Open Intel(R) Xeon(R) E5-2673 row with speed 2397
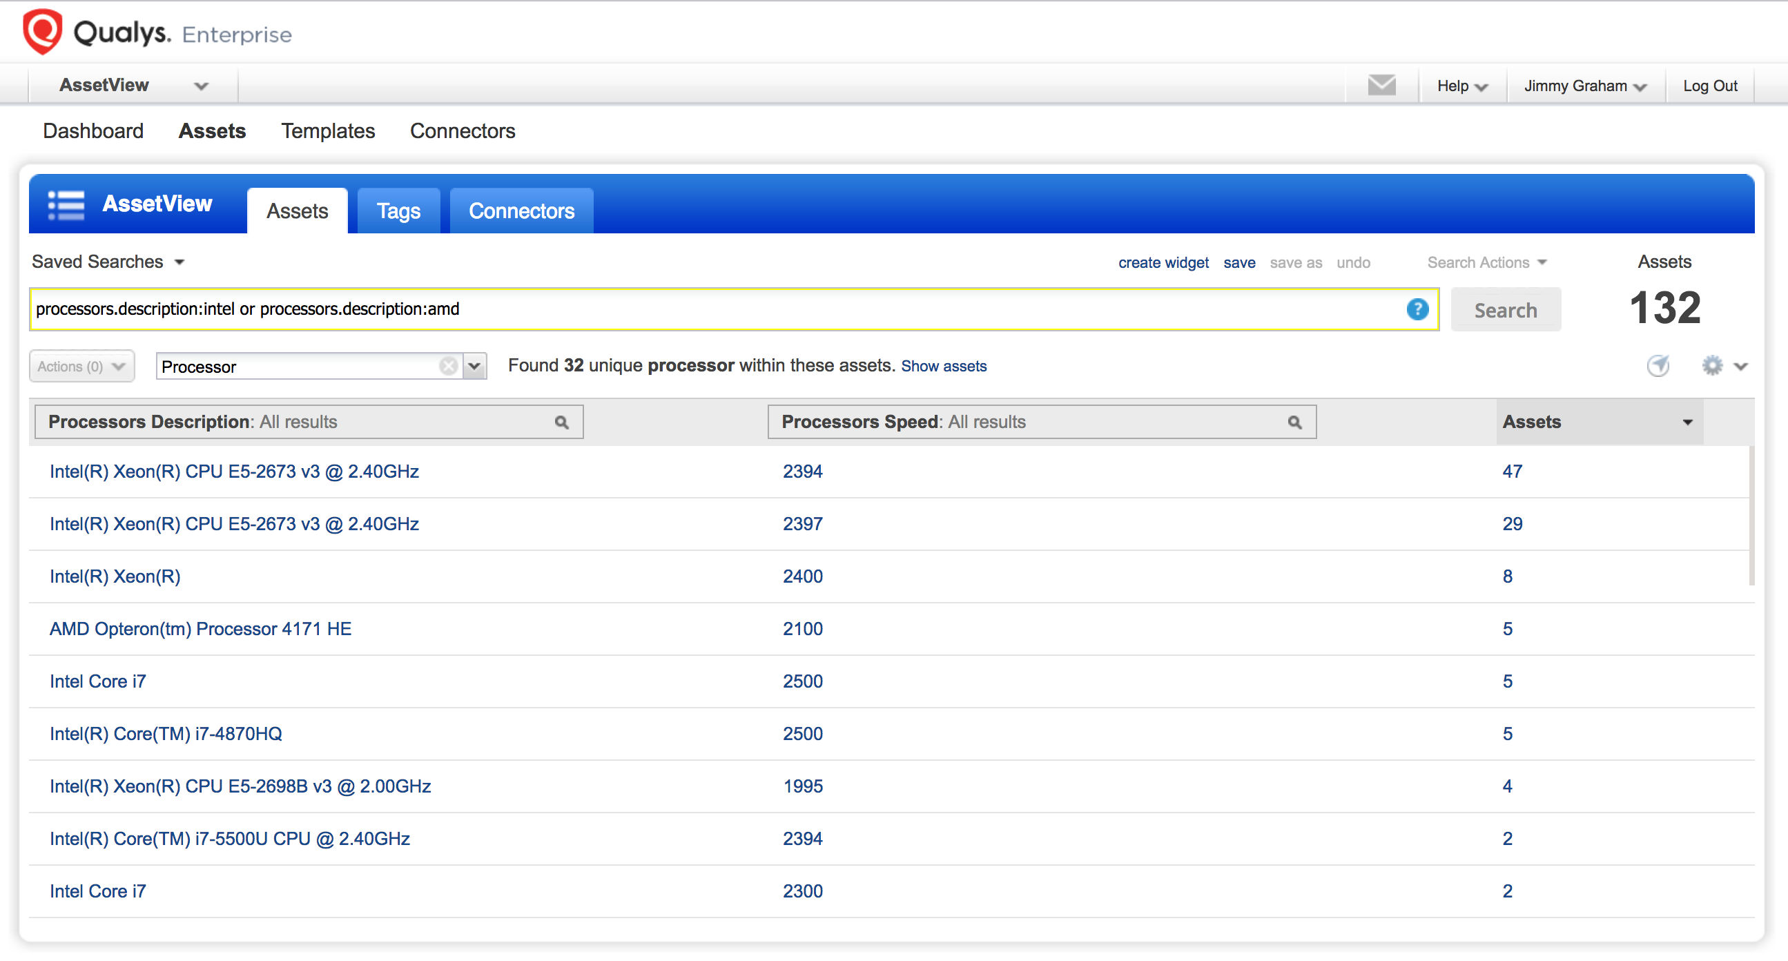This screenshot has width=1788, height=961. click(235, 523)
